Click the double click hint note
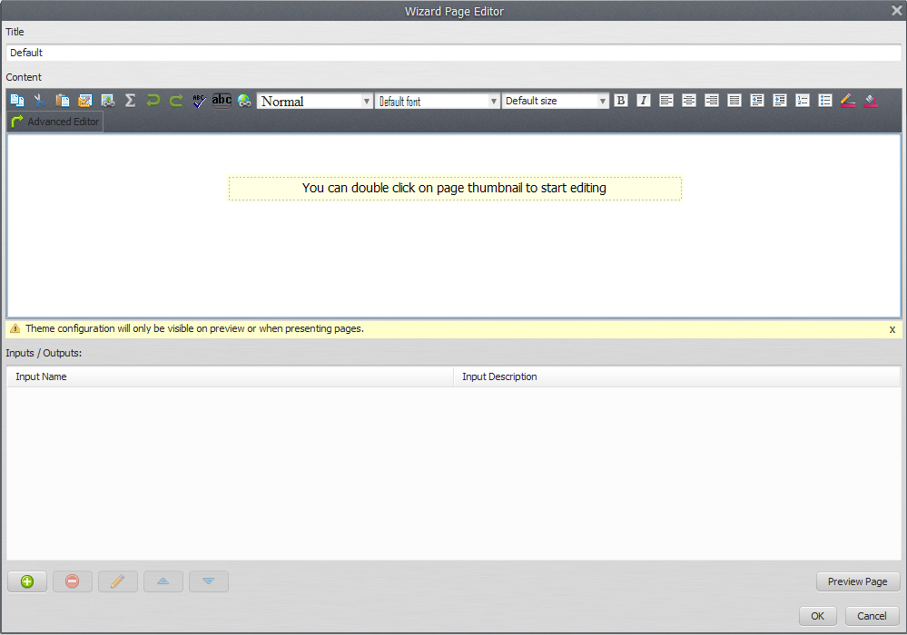This screenshot has height=635, width=907. pos(455,189)
